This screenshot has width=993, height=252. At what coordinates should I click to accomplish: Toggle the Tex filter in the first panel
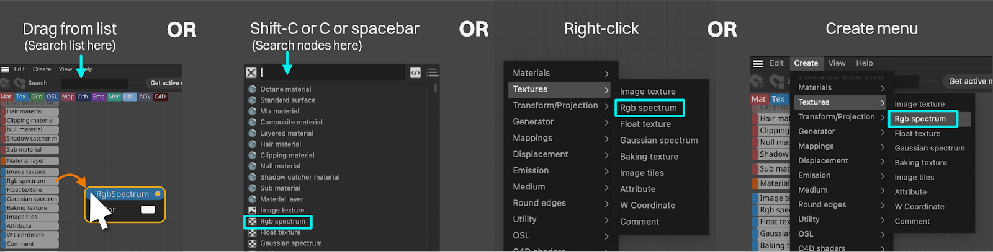[x=21, y=97]
